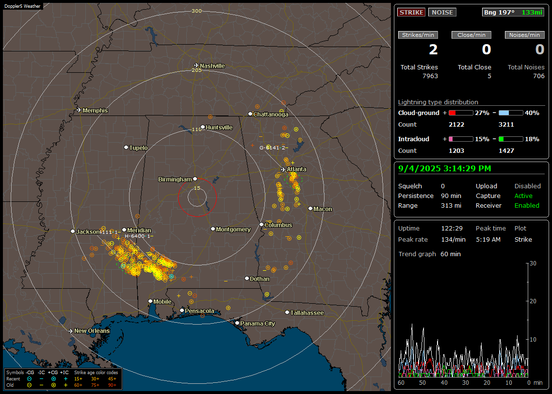This screenshot has width=552, height=394.
Task: Click the Trend graph 60 min setting
Action: pos(450,254)
